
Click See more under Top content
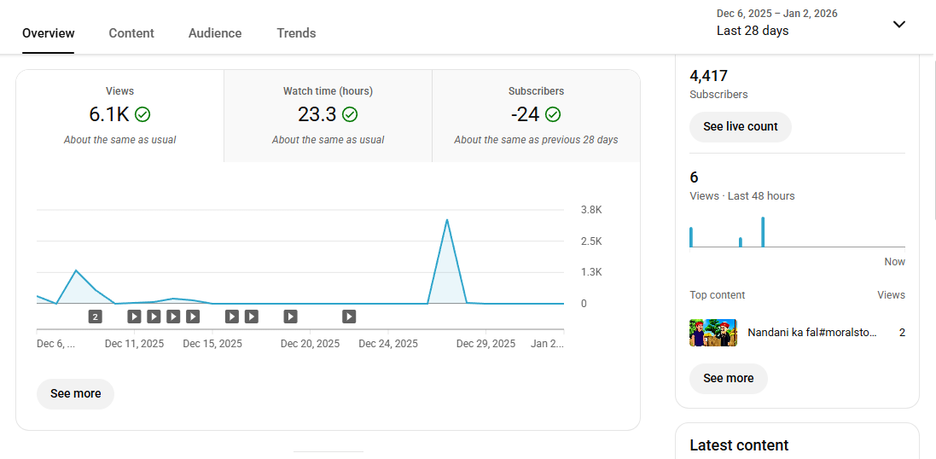(x=728, y=378)
